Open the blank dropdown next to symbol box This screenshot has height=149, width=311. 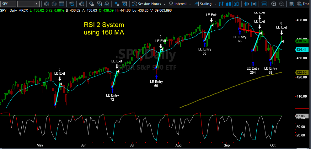click(x=29, y=4)
